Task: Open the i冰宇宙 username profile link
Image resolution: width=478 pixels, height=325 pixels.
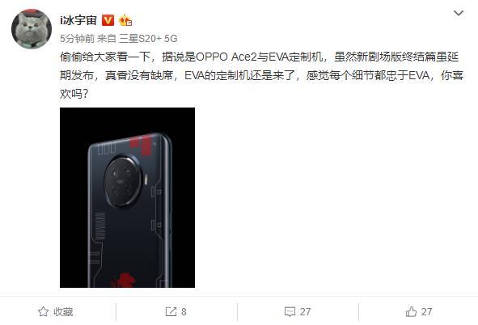Action: click(78, 20)
